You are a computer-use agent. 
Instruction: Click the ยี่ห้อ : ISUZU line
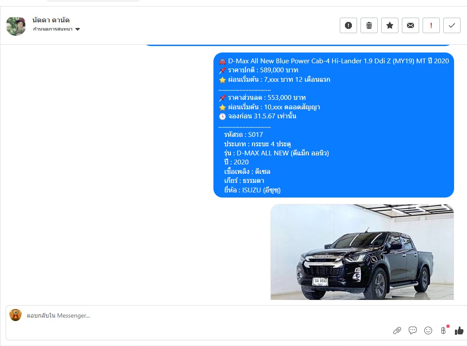(253, 190)
